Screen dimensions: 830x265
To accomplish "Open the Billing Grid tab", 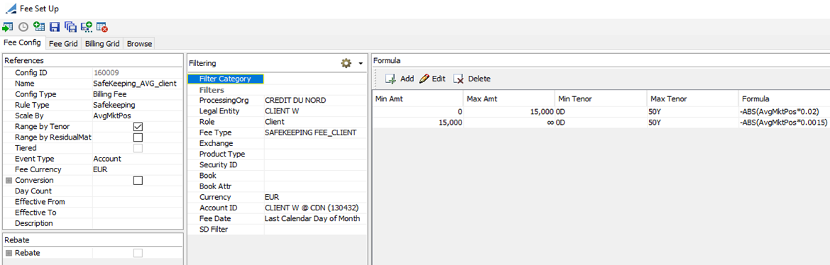I will 102,44.
